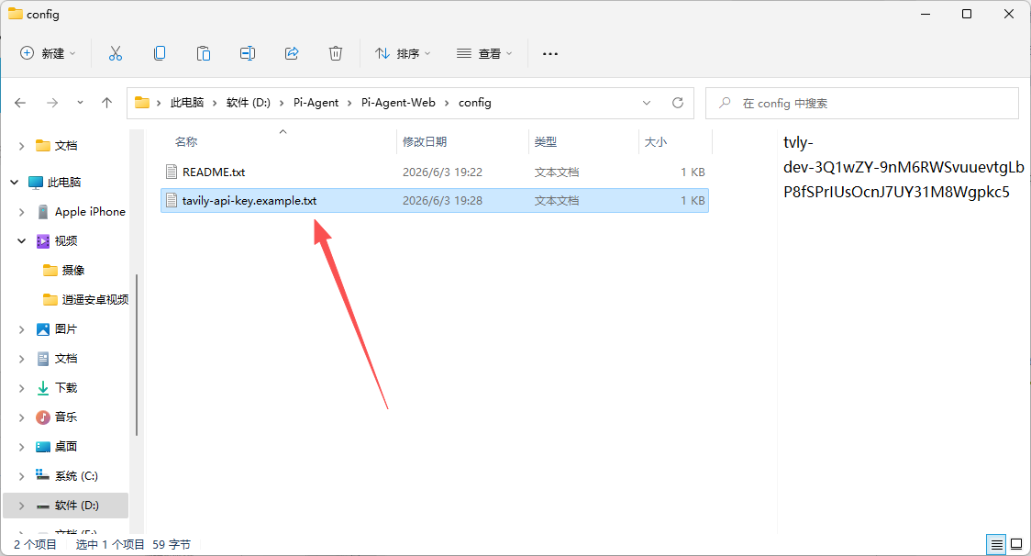
Task: Select top 文档 folder with yellow icon
Action: coord(66,145)
